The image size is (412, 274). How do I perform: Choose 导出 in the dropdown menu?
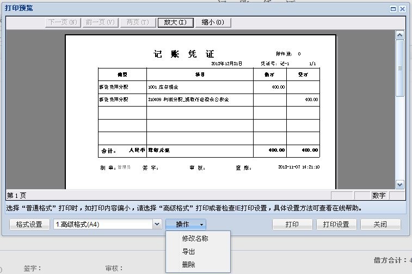tap(188, 252)
